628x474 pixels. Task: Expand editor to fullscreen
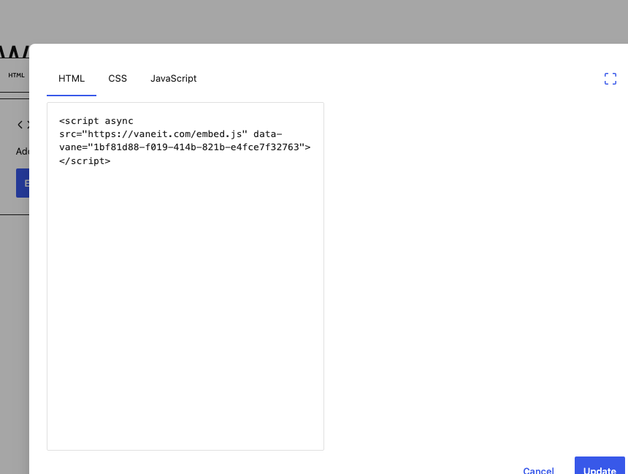[610, 79]
